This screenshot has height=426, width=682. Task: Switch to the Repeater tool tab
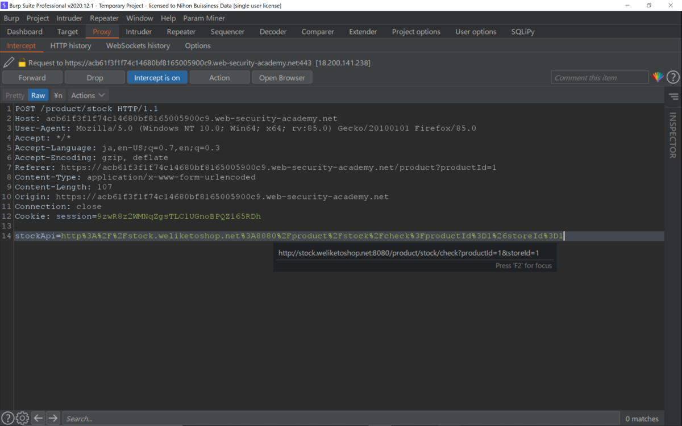[181, 32]
